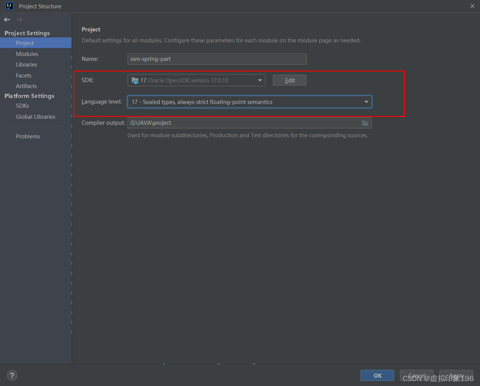Click the Name field showing ssm-spring-part
480x386 pixels.
(x=217, y=59)
